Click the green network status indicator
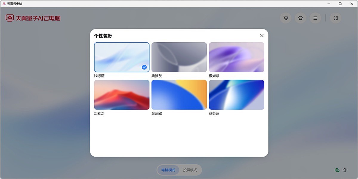 pos(338,169)
